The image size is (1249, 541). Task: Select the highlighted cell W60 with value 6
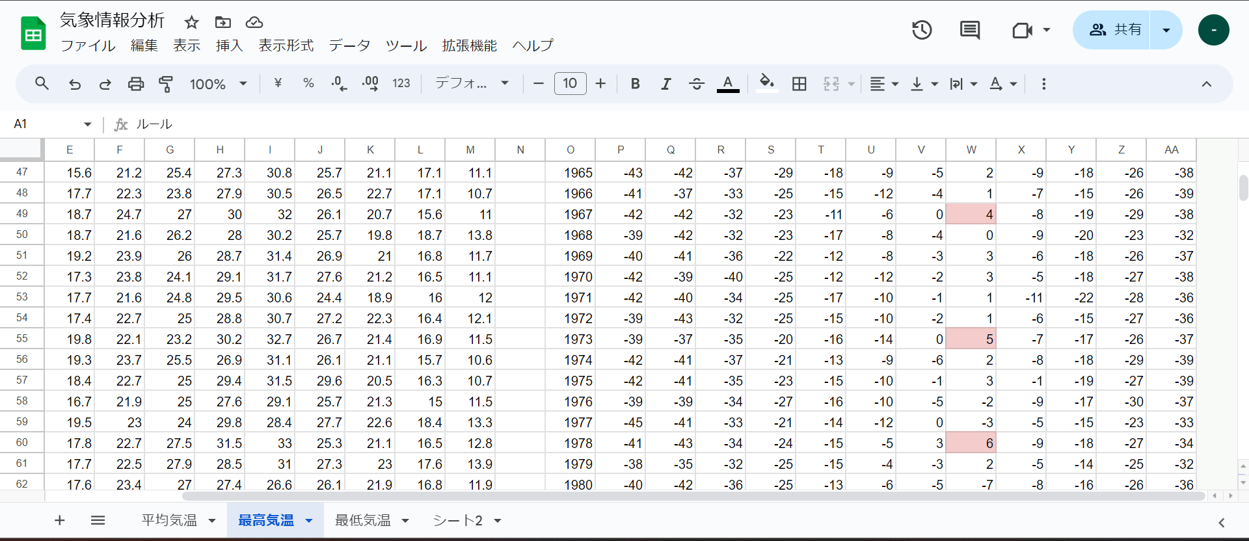[971, 443]
